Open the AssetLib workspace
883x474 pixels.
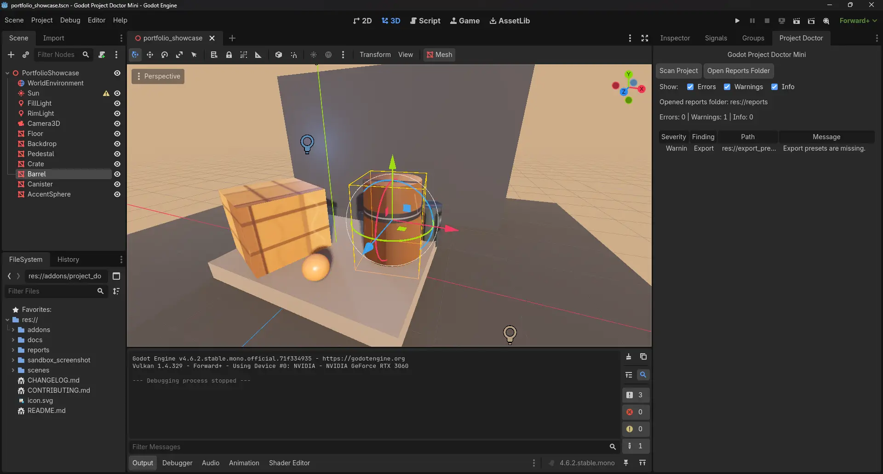[510, 21]
